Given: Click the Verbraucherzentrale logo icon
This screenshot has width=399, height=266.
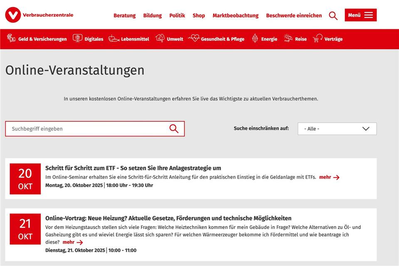Looking at the screenshot, I should pyautogui.click(x=13, y=15).
